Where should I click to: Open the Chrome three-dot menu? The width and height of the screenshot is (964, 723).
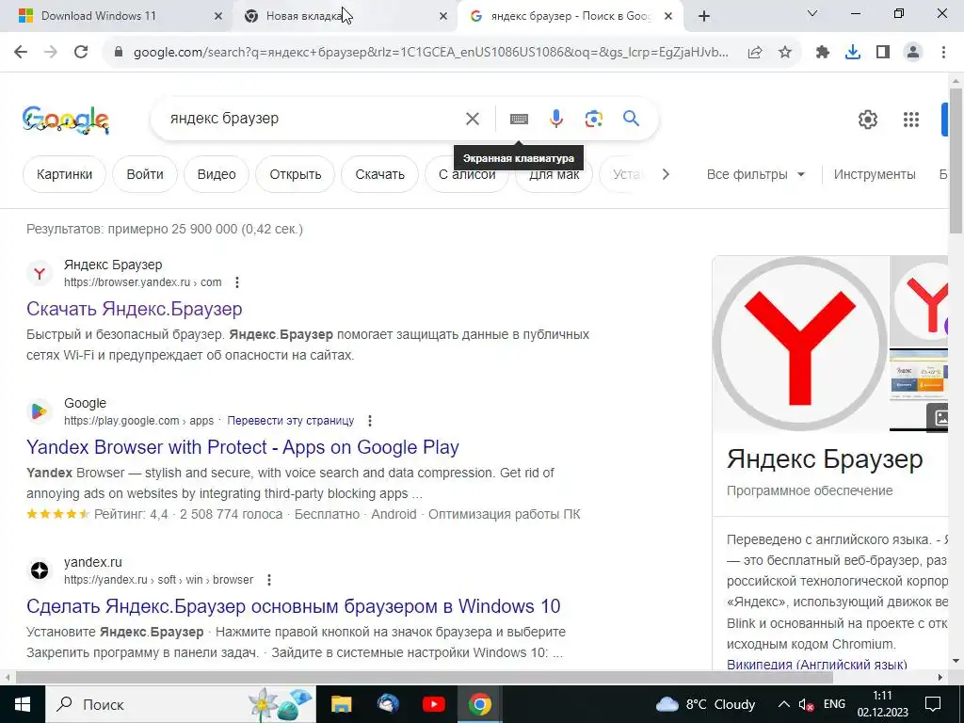tap(943, 53)
